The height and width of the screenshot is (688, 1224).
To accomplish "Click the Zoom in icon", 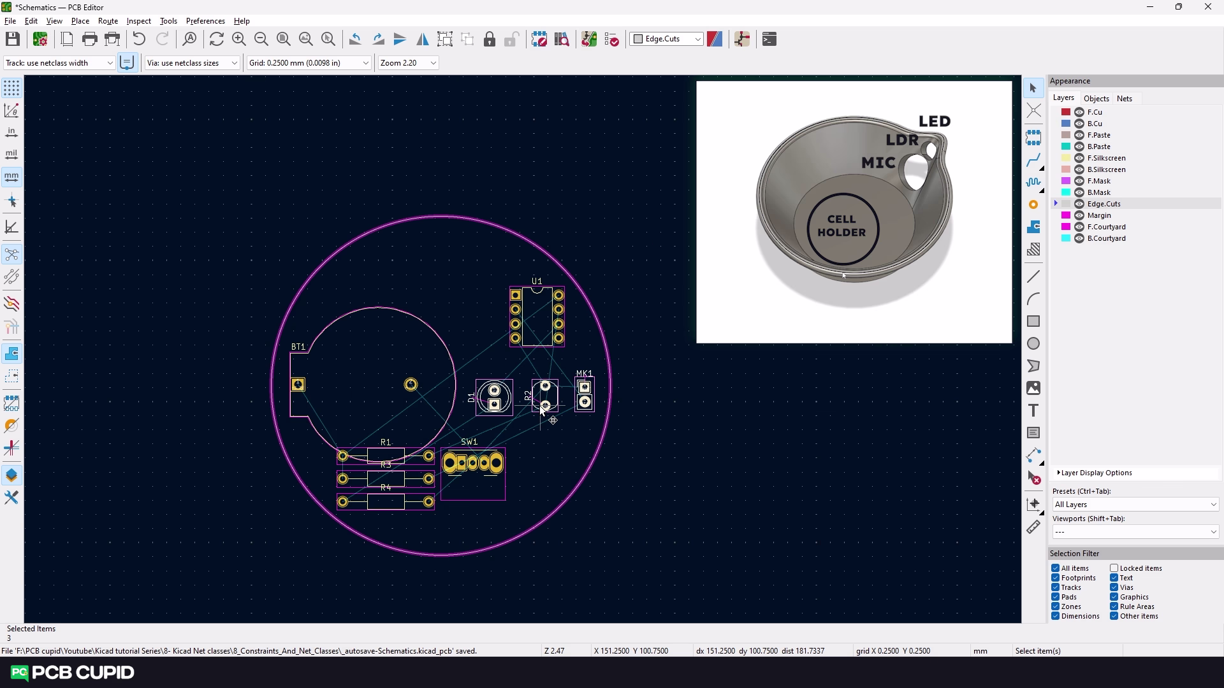I will pos(239,39).
